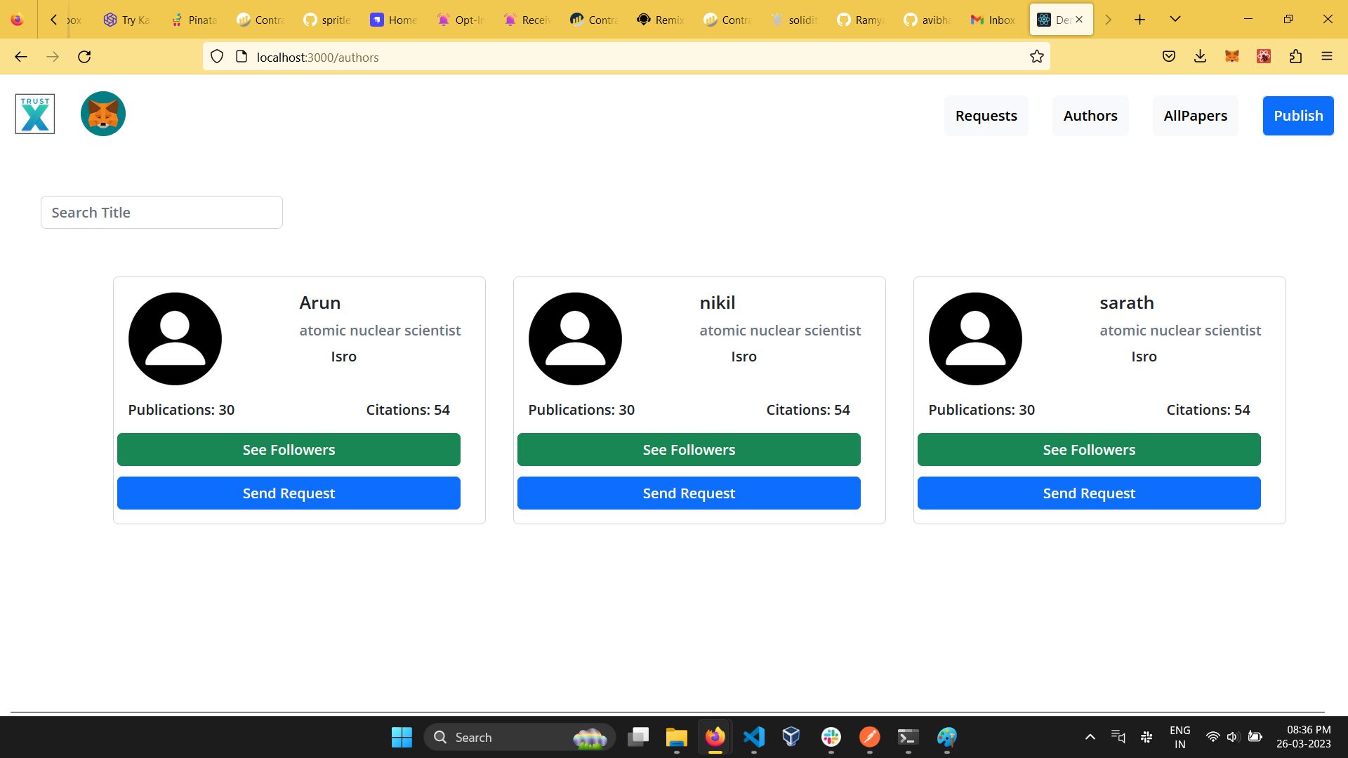Click the MetaMask fox icon
Image resolution: width=1348 pixels, height=758 pixels.
click(x=104, y=114)
